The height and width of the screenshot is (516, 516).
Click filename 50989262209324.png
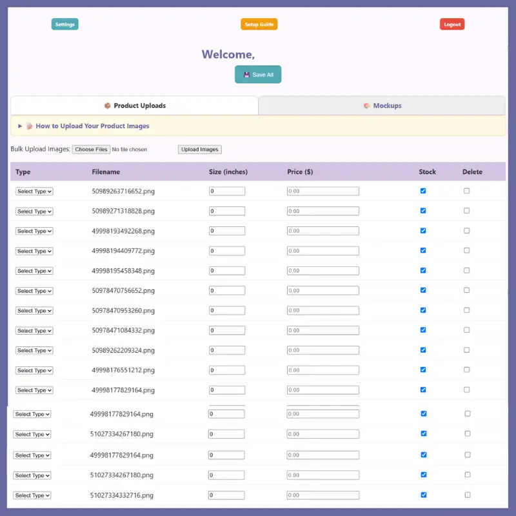(123, 350)
